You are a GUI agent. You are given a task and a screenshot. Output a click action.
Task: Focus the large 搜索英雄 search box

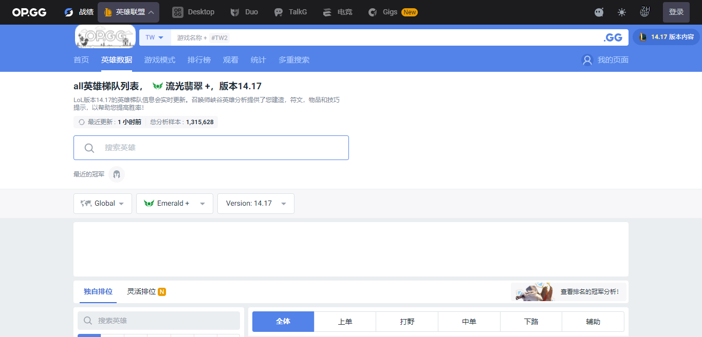click(x=211, y=148)
